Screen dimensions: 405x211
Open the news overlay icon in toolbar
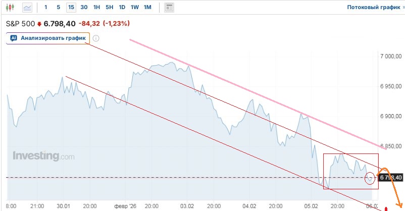coord(169,8)
